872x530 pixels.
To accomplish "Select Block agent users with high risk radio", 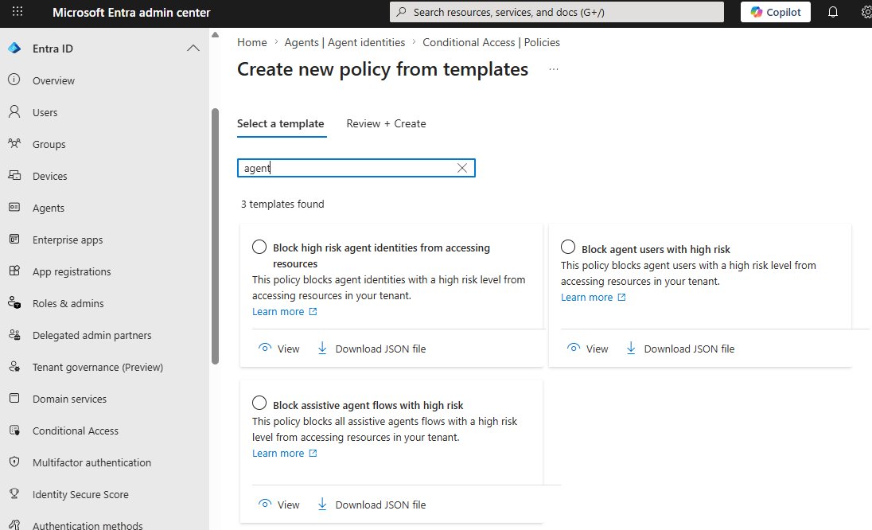I will pyautogui.click(x=568, y=247).
